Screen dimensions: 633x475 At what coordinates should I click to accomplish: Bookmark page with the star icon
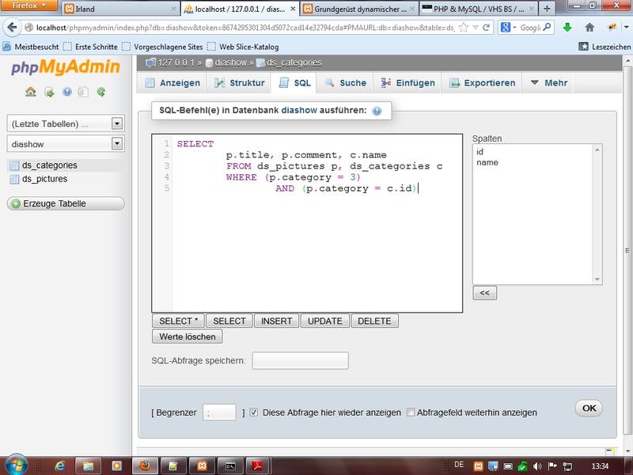464,27
